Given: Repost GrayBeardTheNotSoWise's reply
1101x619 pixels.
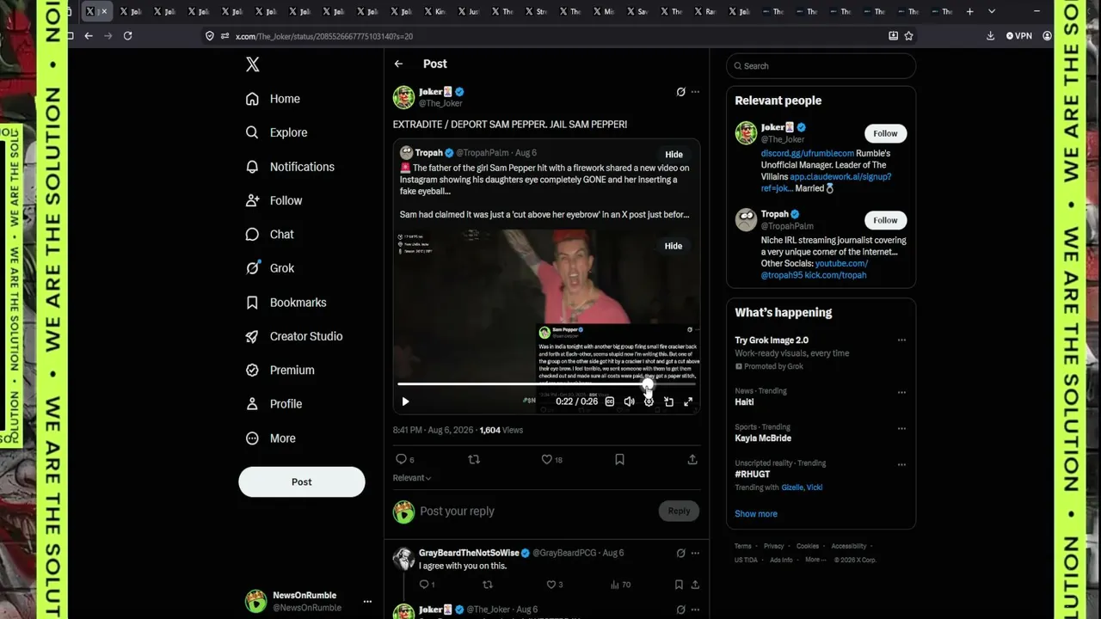Looking at the screenshot, I should click(x=488, y=585).
